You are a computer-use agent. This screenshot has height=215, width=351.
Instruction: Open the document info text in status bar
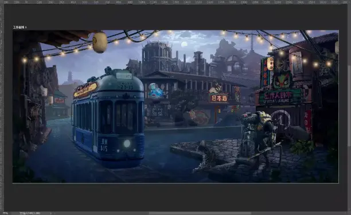[x=30, y=213]
